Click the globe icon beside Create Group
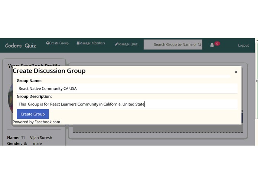The image size is (258, 183). pos(48,43)
